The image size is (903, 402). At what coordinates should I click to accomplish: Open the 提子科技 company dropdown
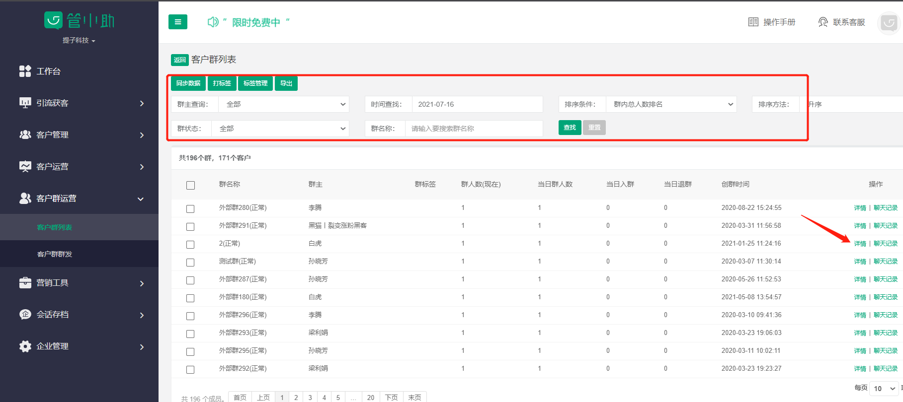click(79, 40)
